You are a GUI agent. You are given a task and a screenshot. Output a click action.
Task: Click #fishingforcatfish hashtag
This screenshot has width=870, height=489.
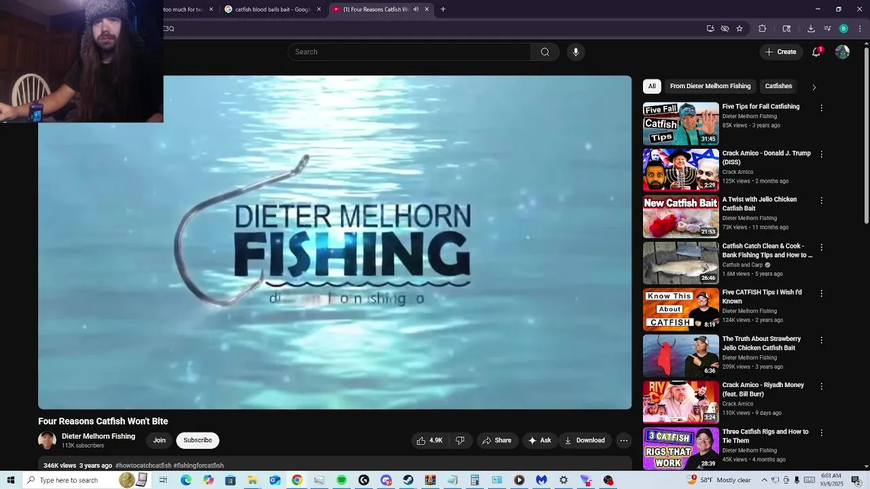coord(198,466)
